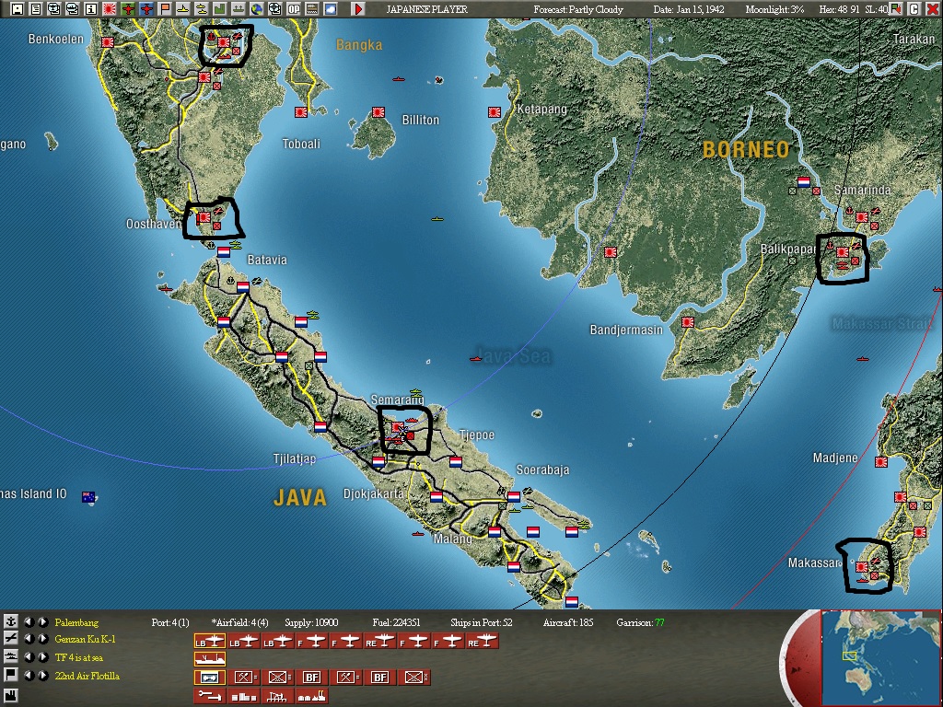
Task: Select Japanese base flag at Ketapang
Action: point(494,111)
